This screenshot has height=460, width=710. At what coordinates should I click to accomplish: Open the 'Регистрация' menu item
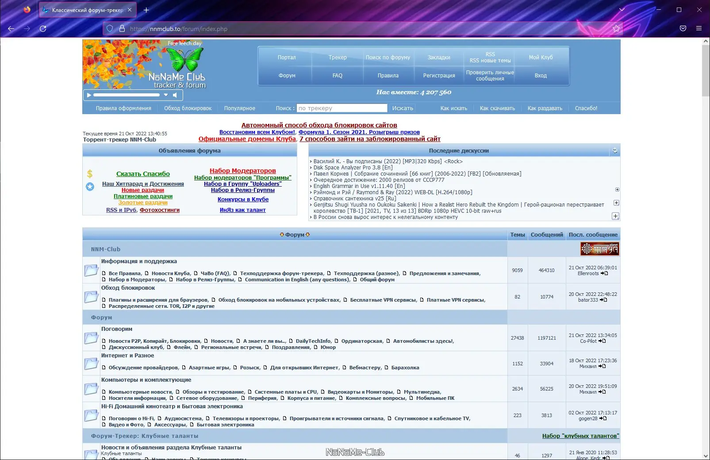pos(439,76)
